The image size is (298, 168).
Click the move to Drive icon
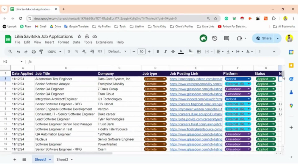[x=87, y=36]
